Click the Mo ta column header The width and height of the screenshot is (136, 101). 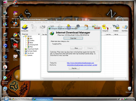coord(120,35)
